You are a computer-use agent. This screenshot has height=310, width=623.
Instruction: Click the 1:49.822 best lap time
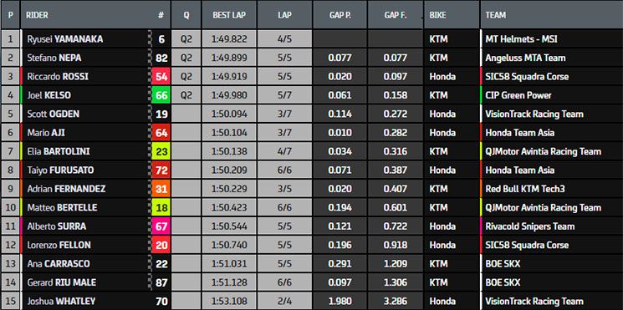229,39
